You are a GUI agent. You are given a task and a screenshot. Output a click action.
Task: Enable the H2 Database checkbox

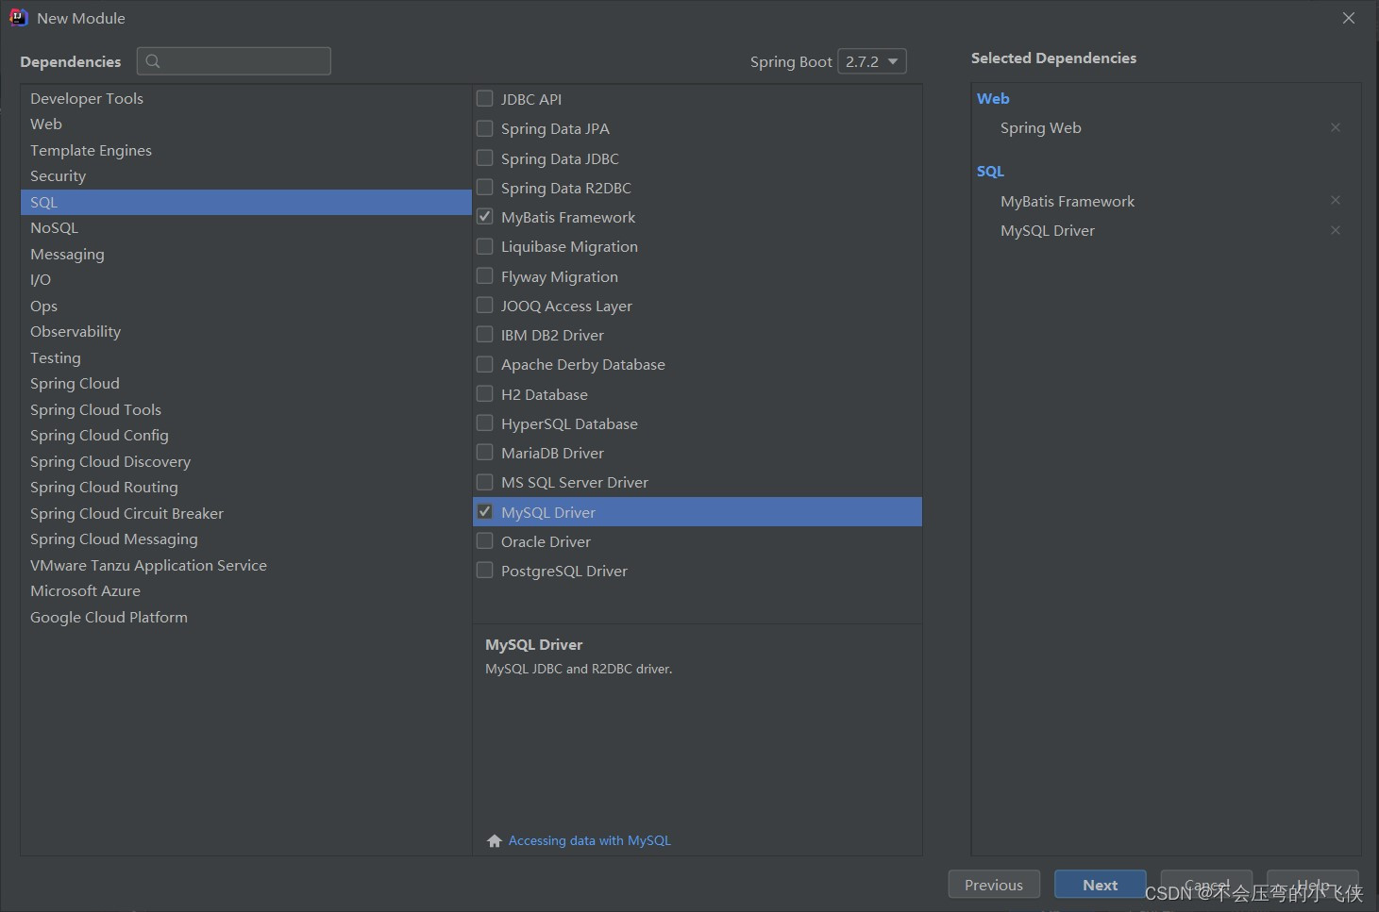[x=484, y=393]
